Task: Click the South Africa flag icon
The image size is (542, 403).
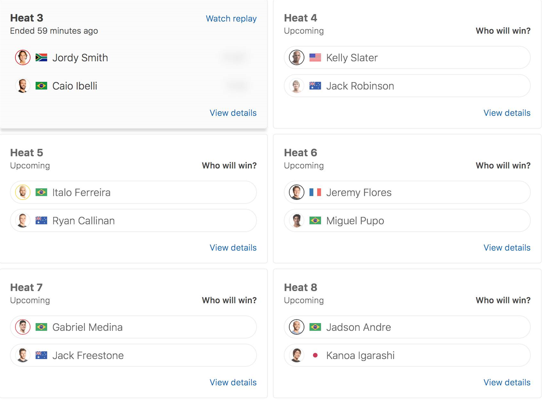Action: tap(41, 58)
